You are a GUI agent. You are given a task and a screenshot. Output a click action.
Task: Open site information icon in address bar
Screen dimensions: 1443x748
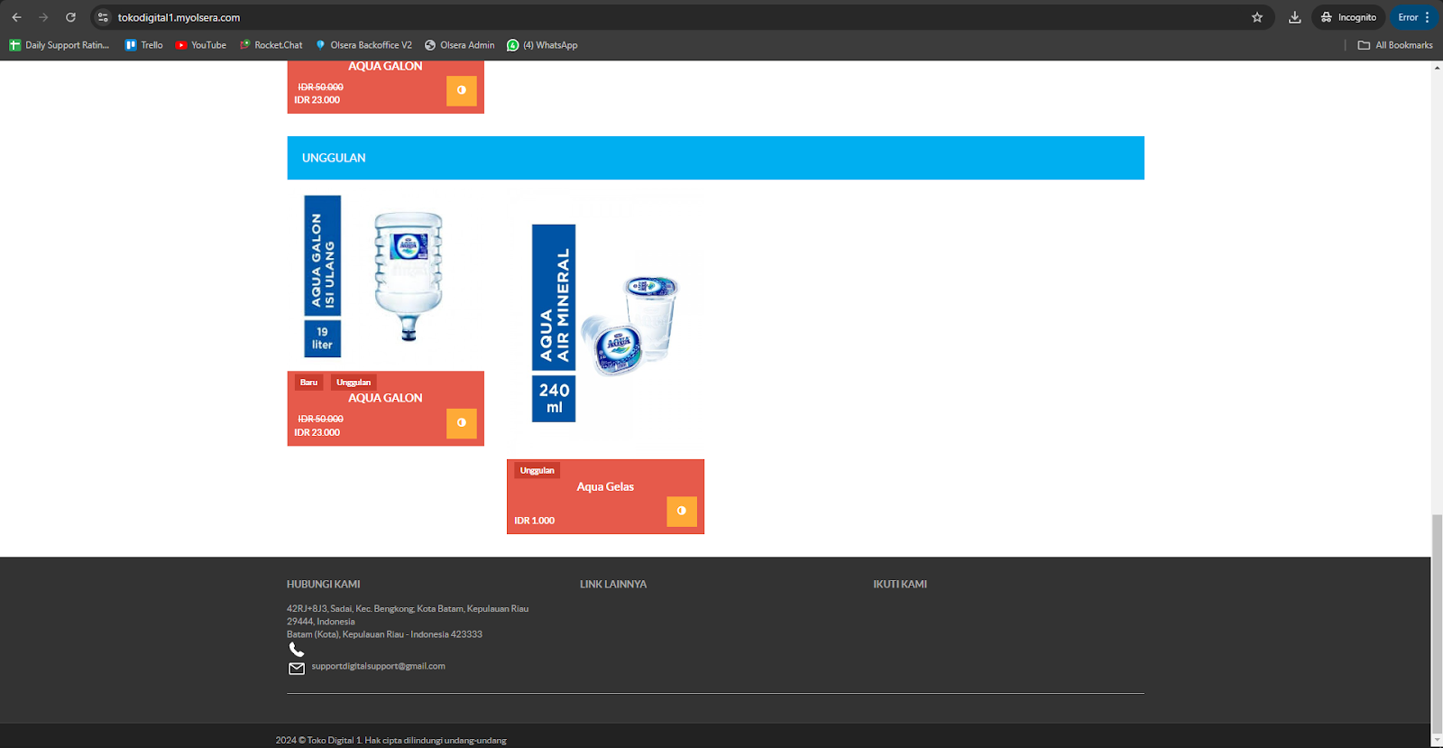point(103,17)
